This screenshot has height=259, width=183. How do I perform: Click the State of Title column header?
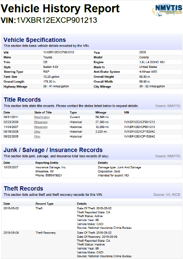click(x=43, y=112)
